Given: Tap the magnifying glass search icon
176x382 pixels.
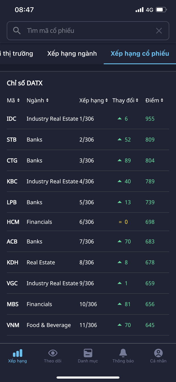Looking at the screenshot, I should [17, 31].
